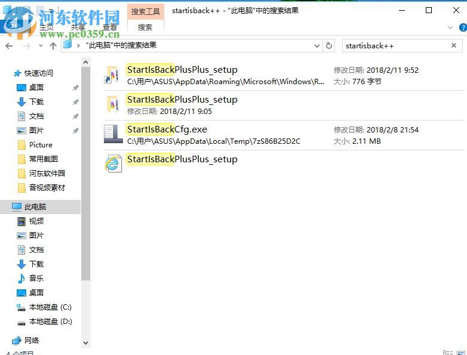Go back with the back arrow

coord(9,46)
